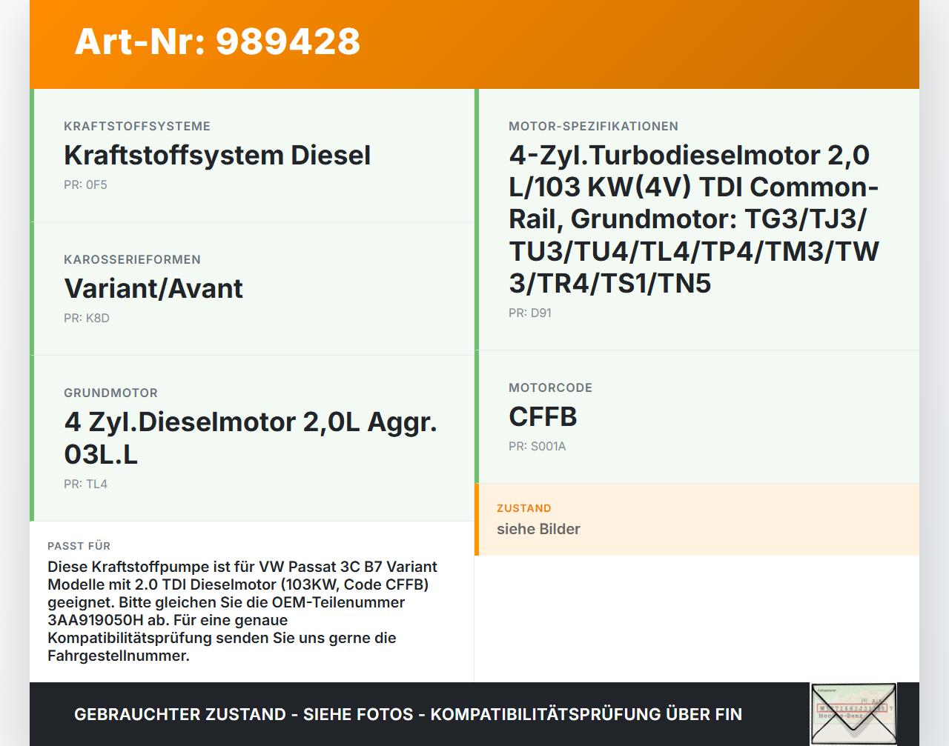949x746 pixels.
Task: Click the 'PR: K8D' code
Action: (x=87, y=318)
